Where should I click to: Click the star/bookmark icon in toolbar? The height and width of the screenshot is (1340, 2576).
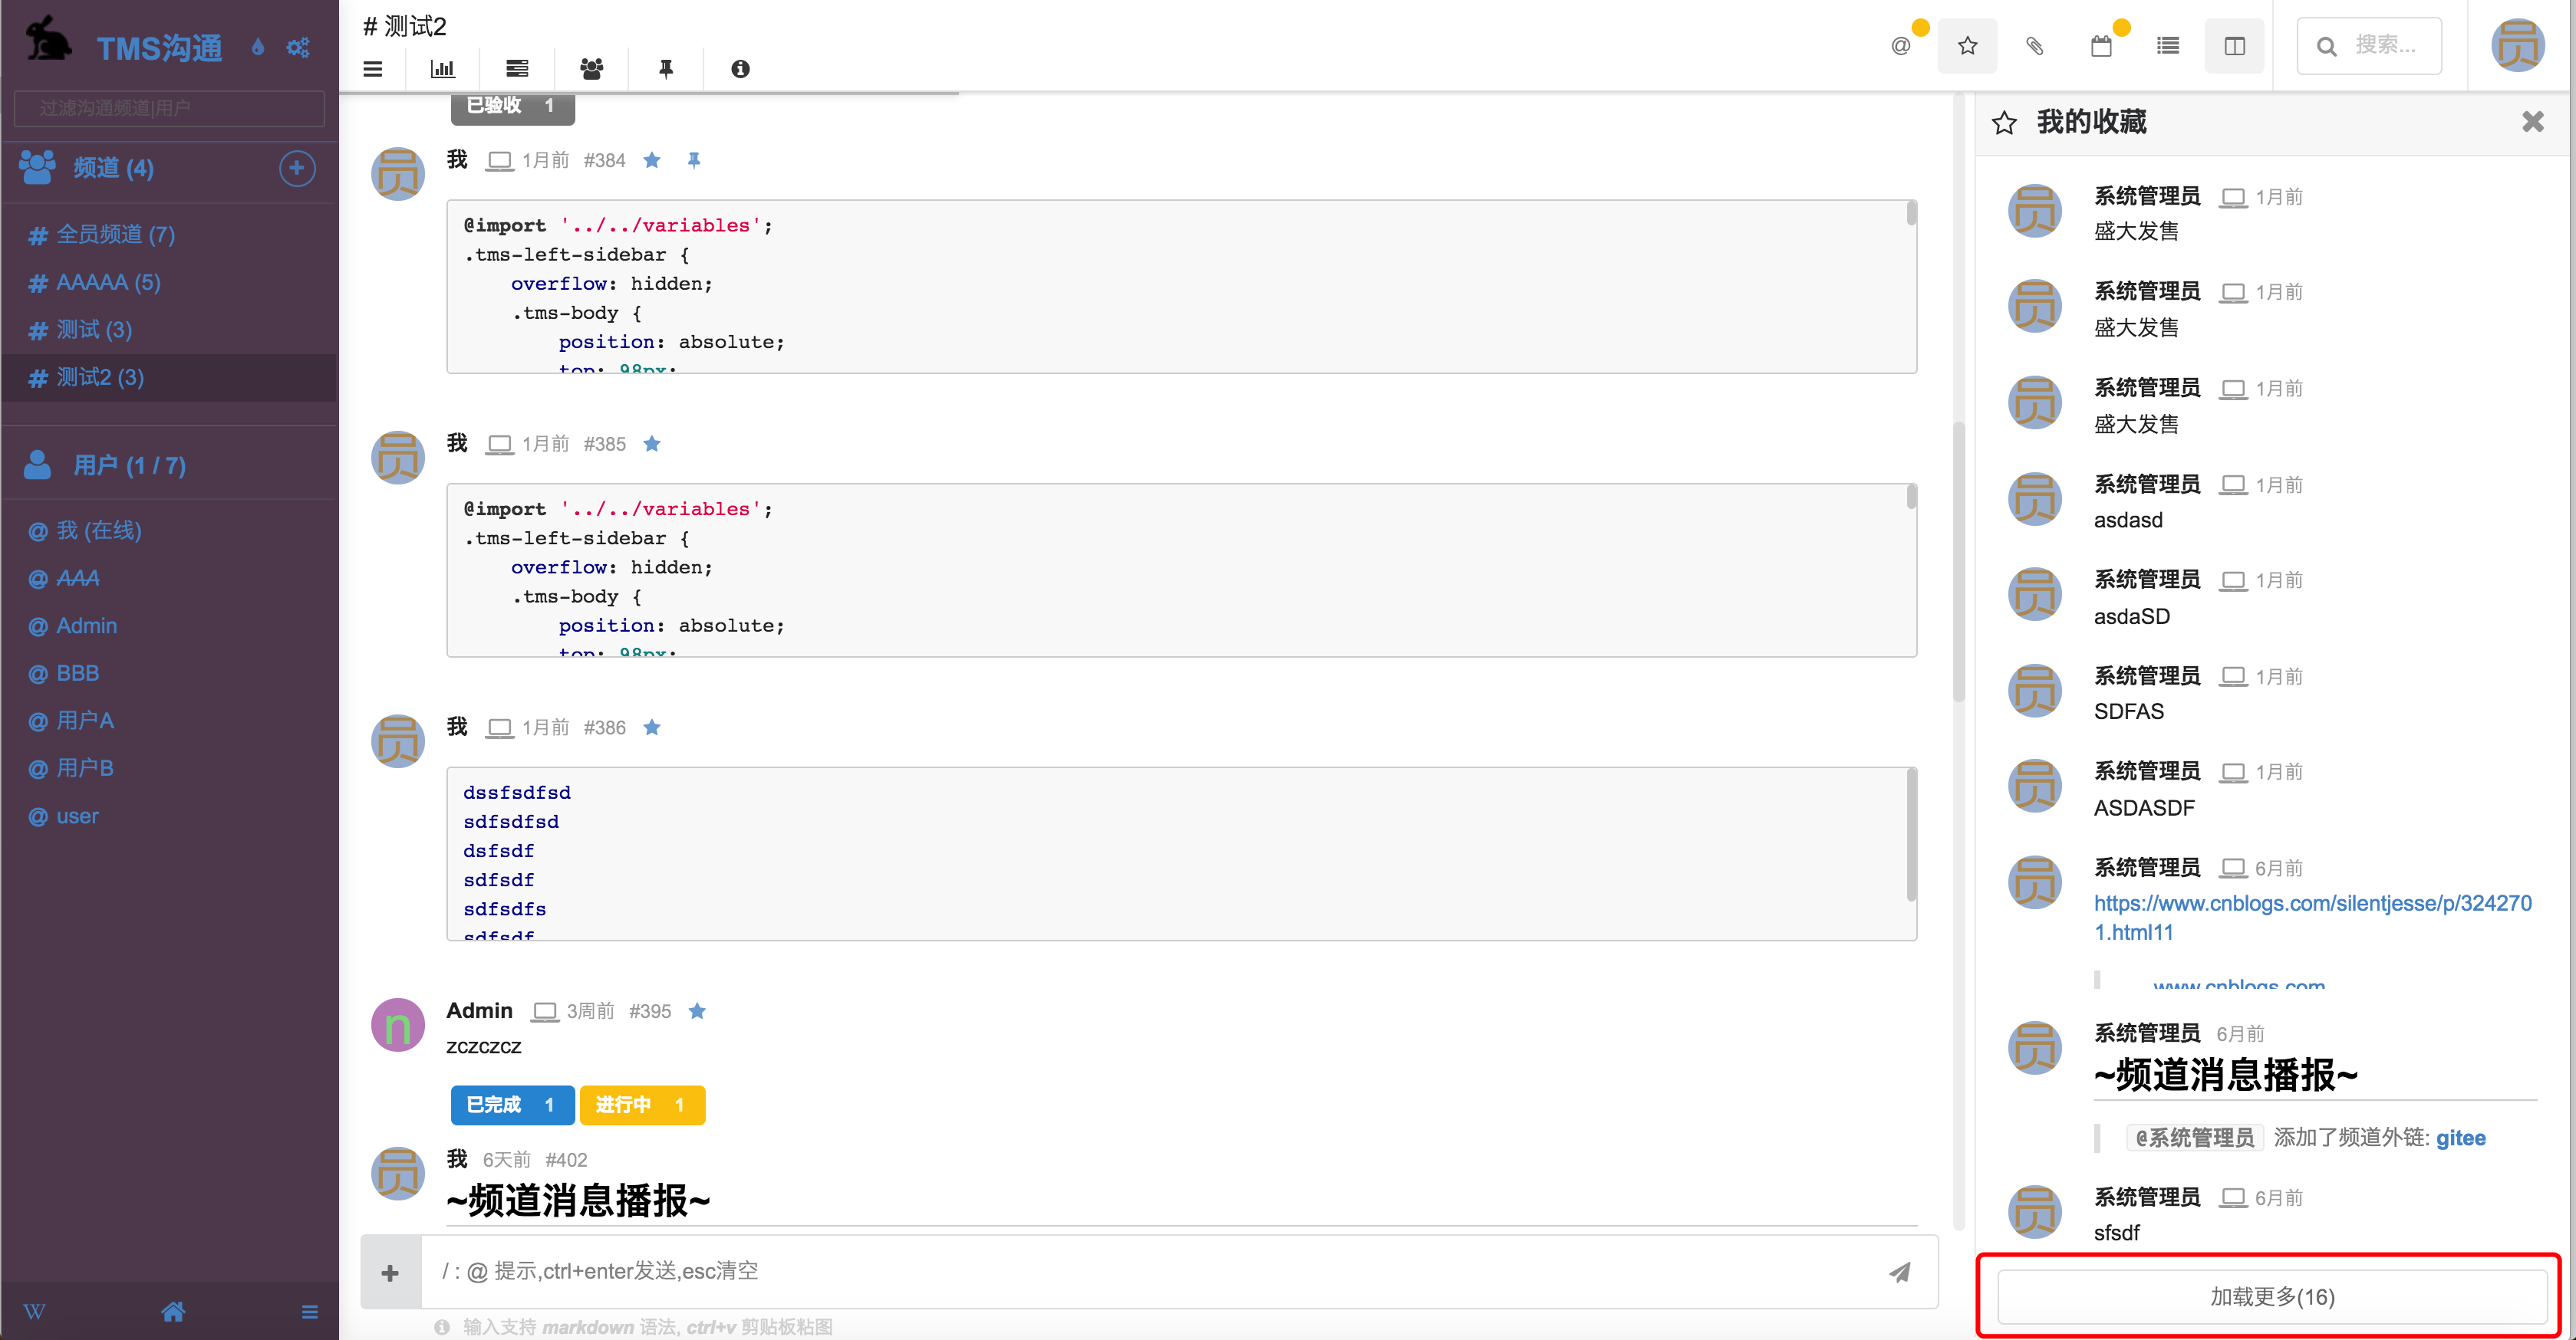click(x=1966, y=46)
